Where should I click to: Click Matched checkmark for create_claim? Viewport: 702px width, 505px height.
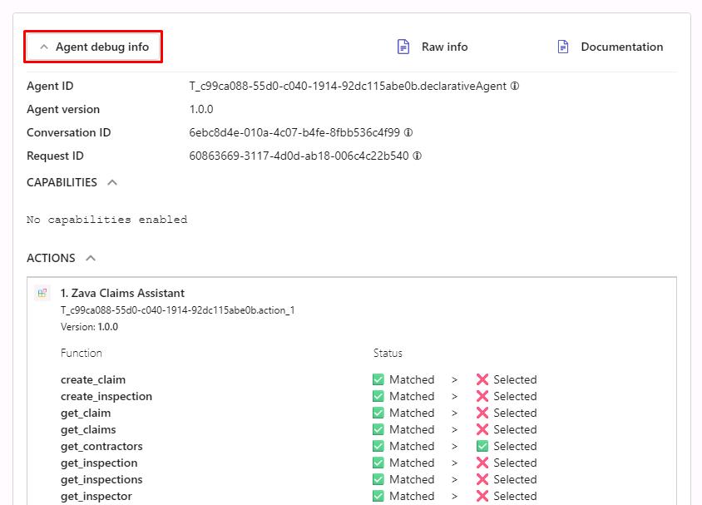(378, 379)
